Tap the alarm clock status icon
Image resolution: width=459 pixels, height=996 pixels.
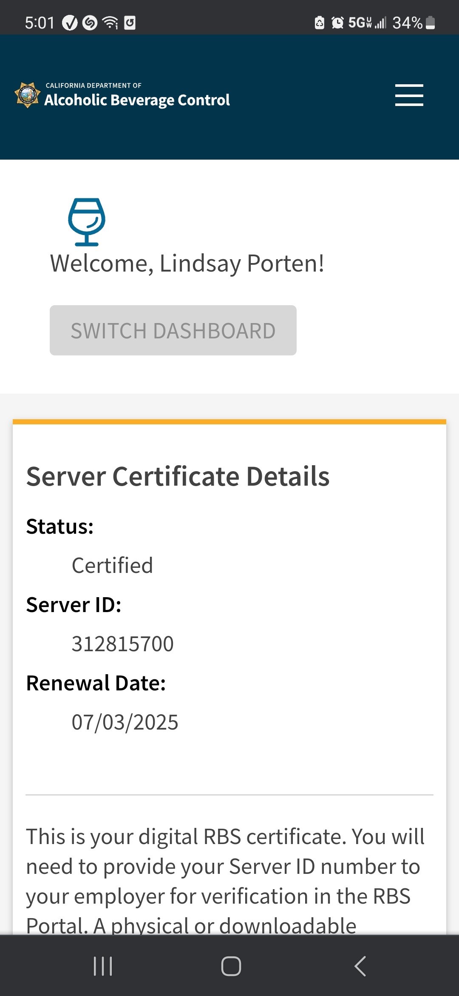[337, 23]
